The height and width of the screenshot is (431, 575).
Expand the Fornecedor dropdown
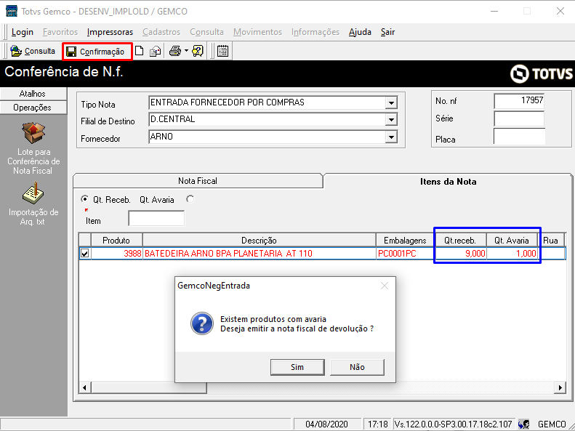pos(391,137)
